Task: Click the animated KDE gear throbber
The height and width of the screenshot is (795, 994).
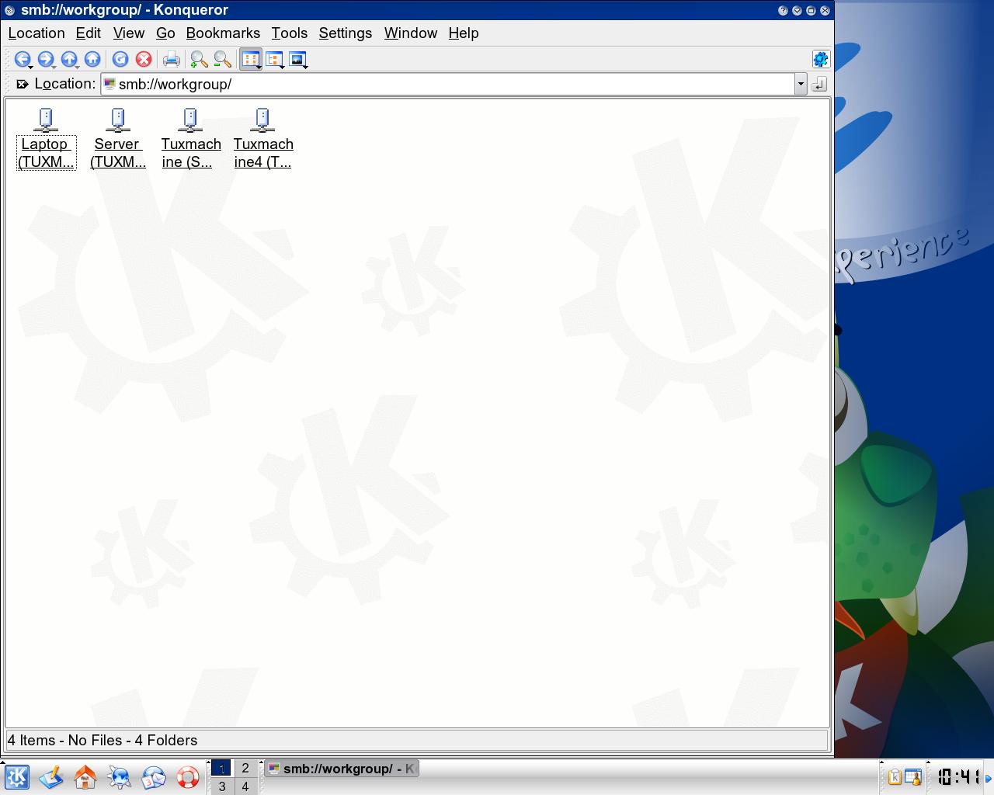Action: [x=820, y=59]
